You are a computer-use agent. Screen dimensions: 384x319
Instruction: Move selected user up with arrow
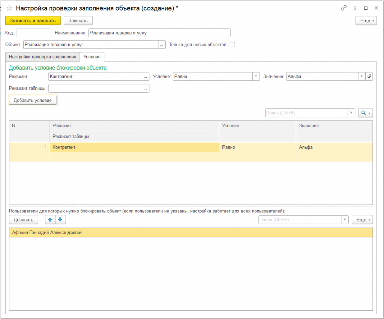tap(50, 220)
